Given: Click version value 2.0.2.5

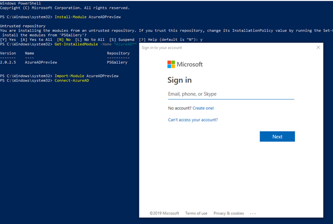Looking at the screenshot, I should (x=8, y=62).
